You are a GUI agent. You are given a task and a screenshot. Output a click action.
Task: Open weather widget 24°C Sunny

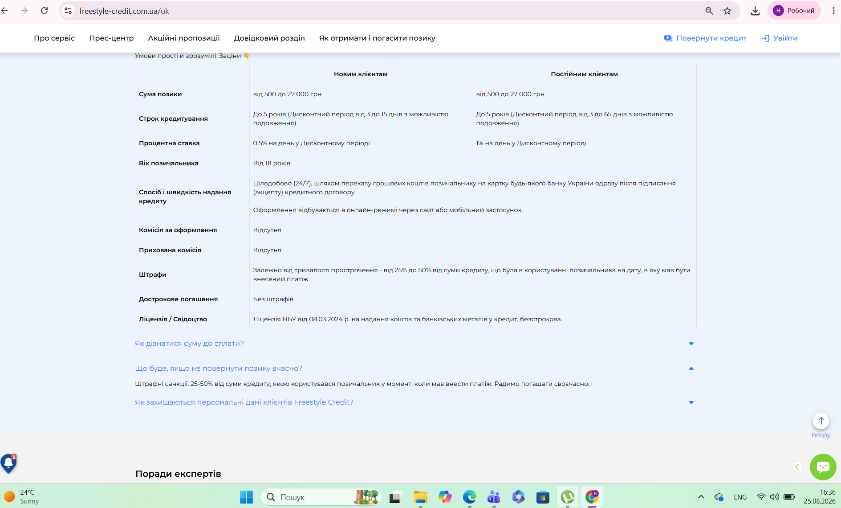tap(21, 497)
